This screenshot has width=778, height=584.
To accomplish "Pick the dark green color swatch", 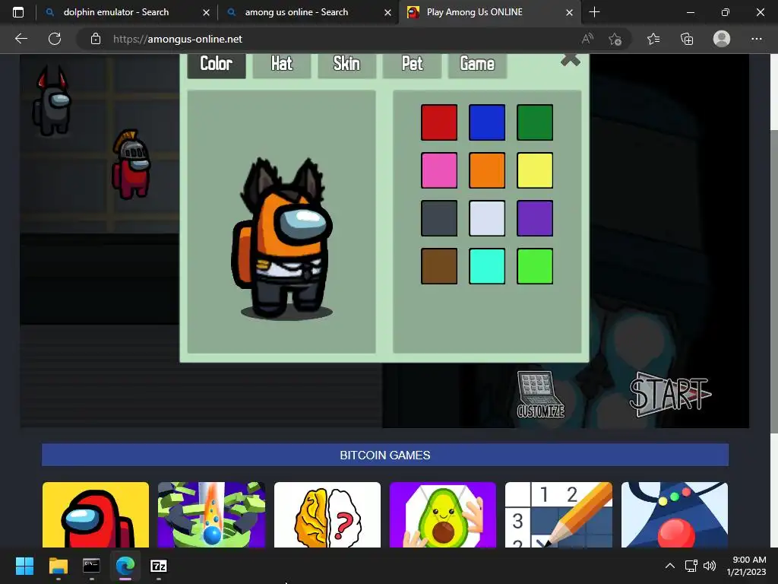I will pyautogui.click(x=535, y=122).
